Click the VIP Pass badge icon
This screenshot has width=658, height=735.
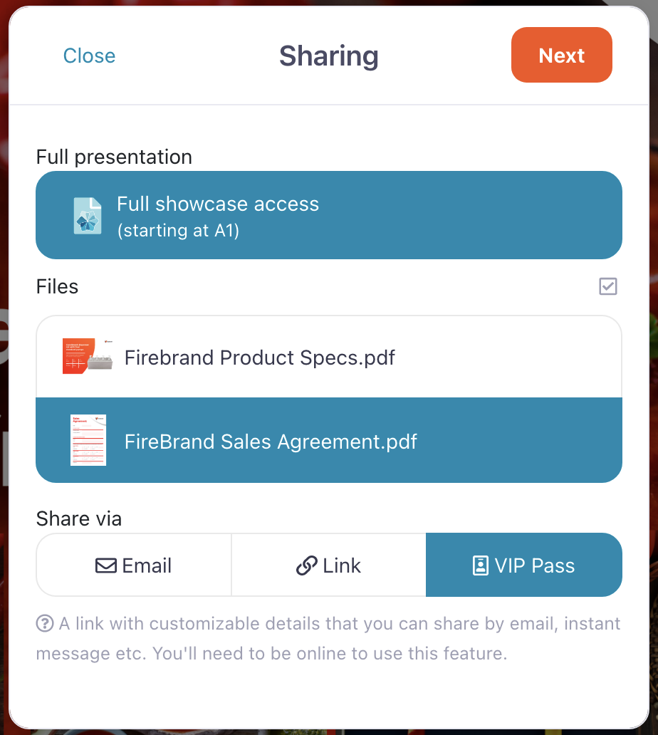tap(481, 566)
